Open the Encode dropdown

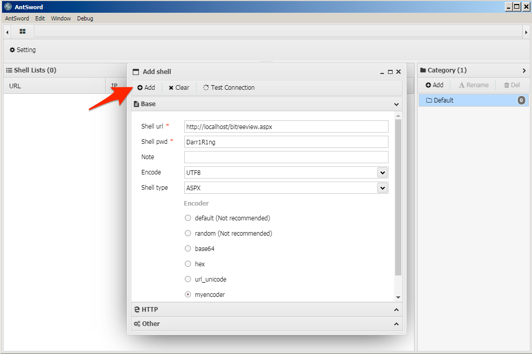coord(382,172)
